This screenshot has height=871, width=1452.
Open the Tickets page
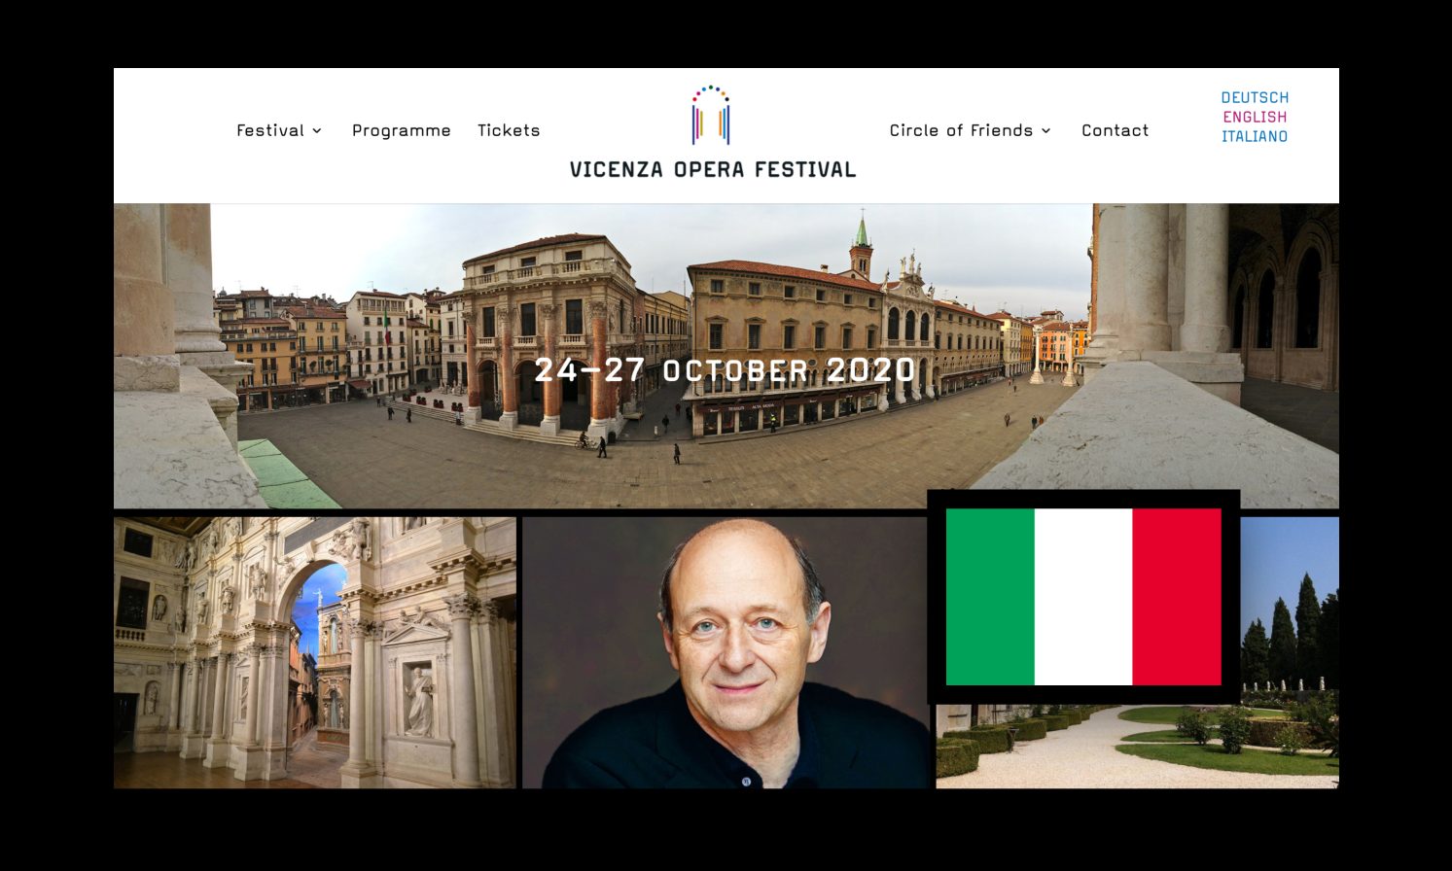tap(509, 130)
